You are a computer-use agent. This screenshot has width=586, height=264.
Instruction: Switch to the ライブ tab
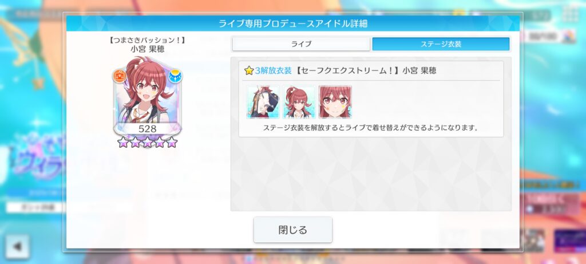[x=301, y=44]
